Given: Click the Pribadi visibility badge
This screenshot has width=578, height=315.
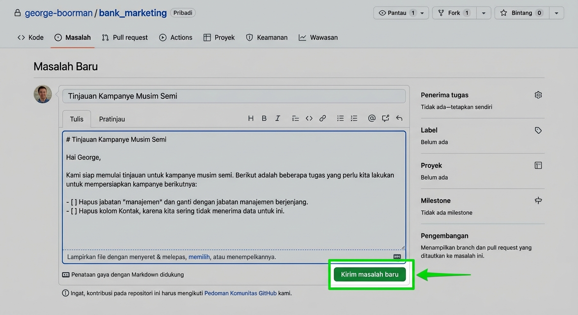Looking at the screenshot, I should click(183, 13).
